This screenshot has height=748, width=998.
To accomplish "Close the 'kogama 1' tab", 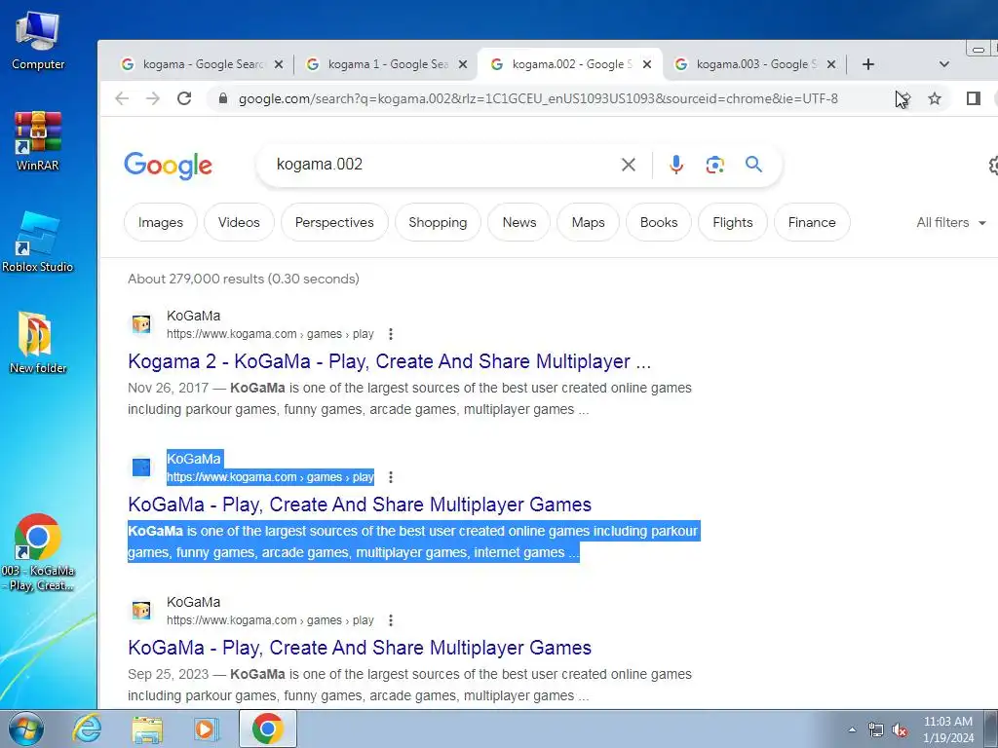I will pyautogui.click(x=463, y=64).
